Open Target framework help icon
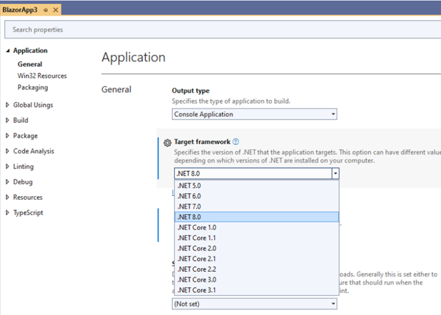Viewport: 441px width, 315px height. 236,142
